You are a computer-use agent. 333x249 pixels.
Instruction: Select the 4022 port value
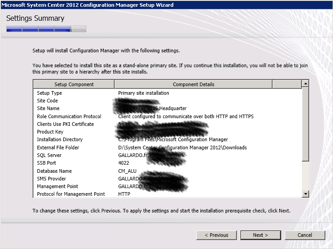click(x=124, y=163)
